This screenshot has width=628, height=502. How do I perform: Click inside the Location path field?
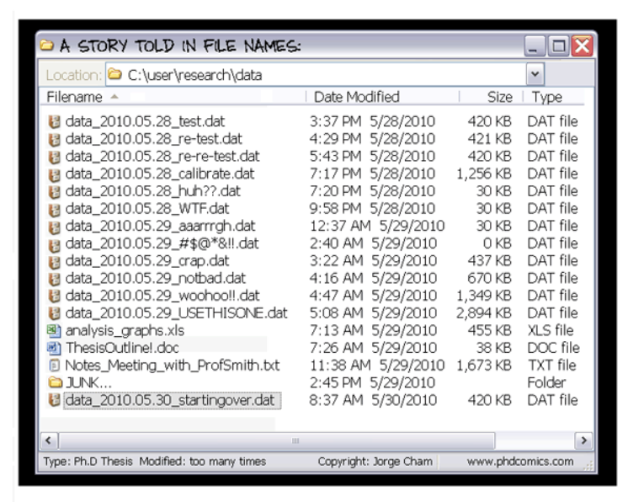click(320, 75)
